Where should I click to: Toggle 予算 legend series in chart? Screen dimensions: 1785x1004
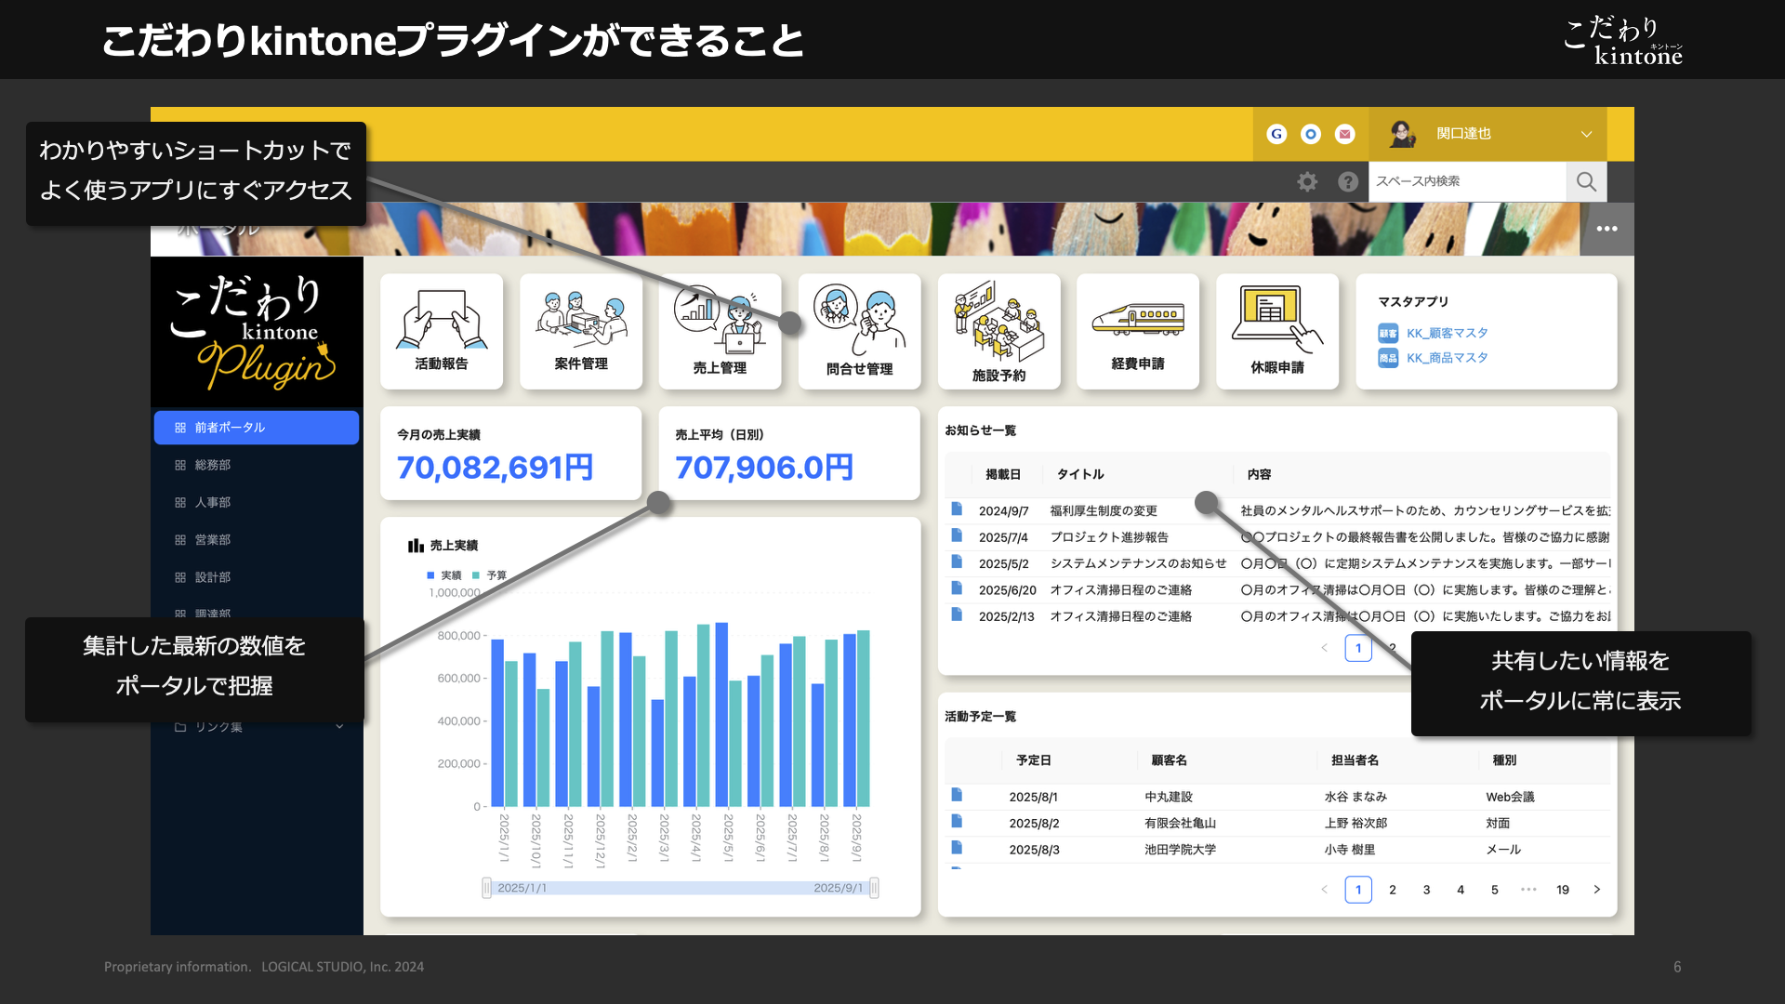[x=489, y=575]
